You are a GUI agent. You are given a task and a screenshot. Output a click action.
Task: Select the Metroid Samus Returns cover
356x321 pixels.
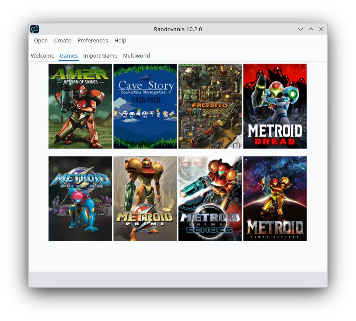[275, 199]
